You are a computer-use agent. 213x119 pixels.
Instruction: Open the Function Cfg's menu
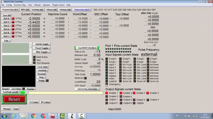pos(20,5)
